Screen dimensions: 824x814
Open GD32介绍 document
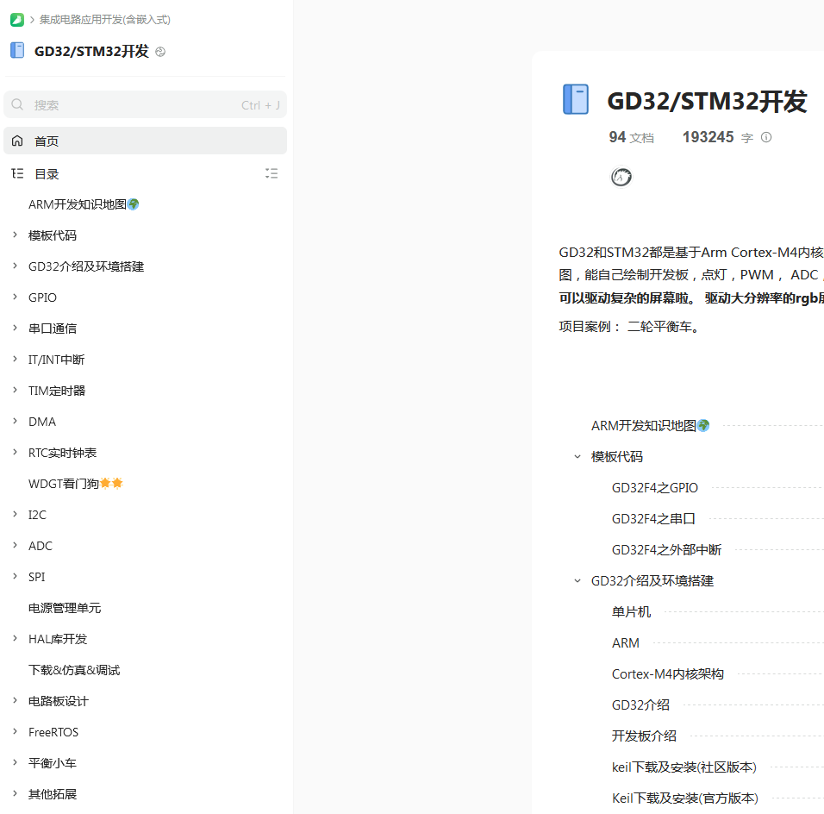640,705
